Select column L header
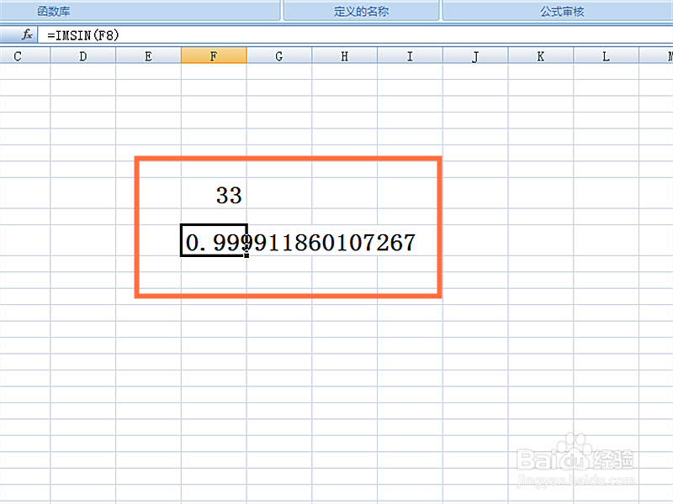The width and height of the screenshot is (673, 504). (606, 56)
